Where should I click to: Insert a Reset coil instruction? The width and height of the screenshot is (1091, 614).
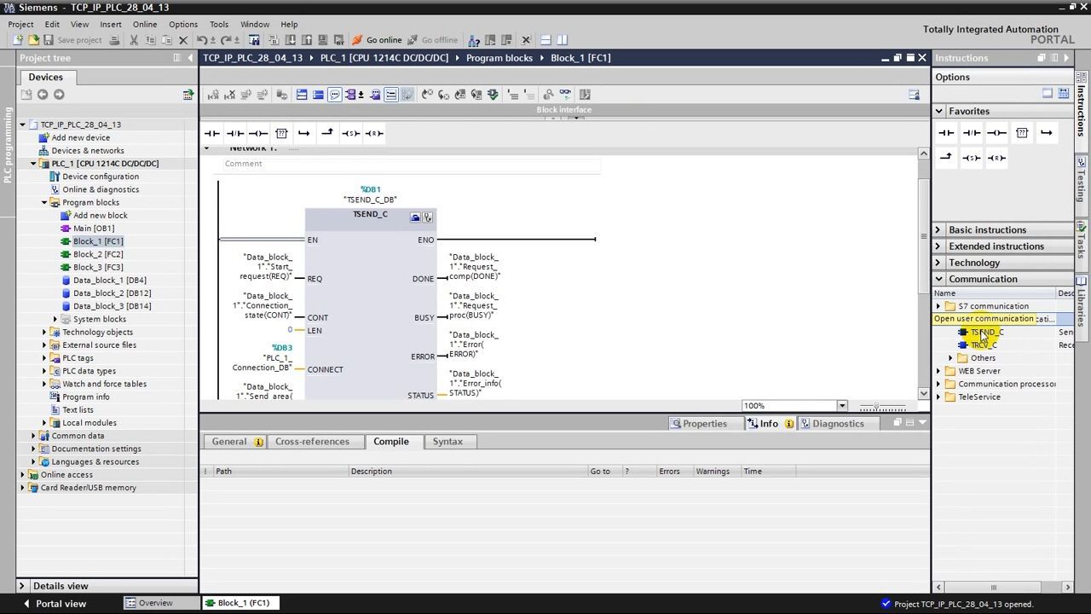tap(996, 157)
